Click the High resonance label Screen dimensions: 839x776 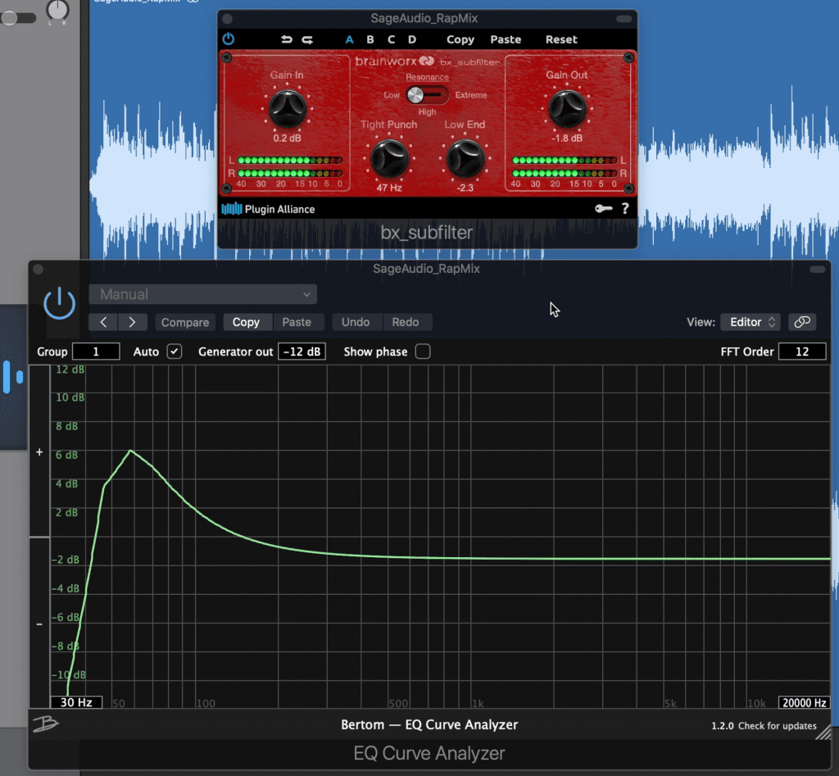click(427, 111)
